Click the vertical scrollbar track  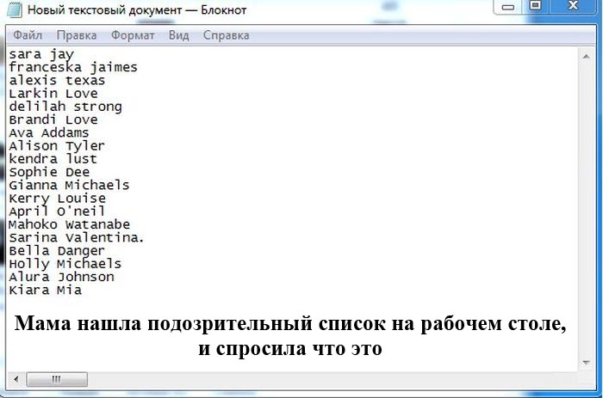587,206
